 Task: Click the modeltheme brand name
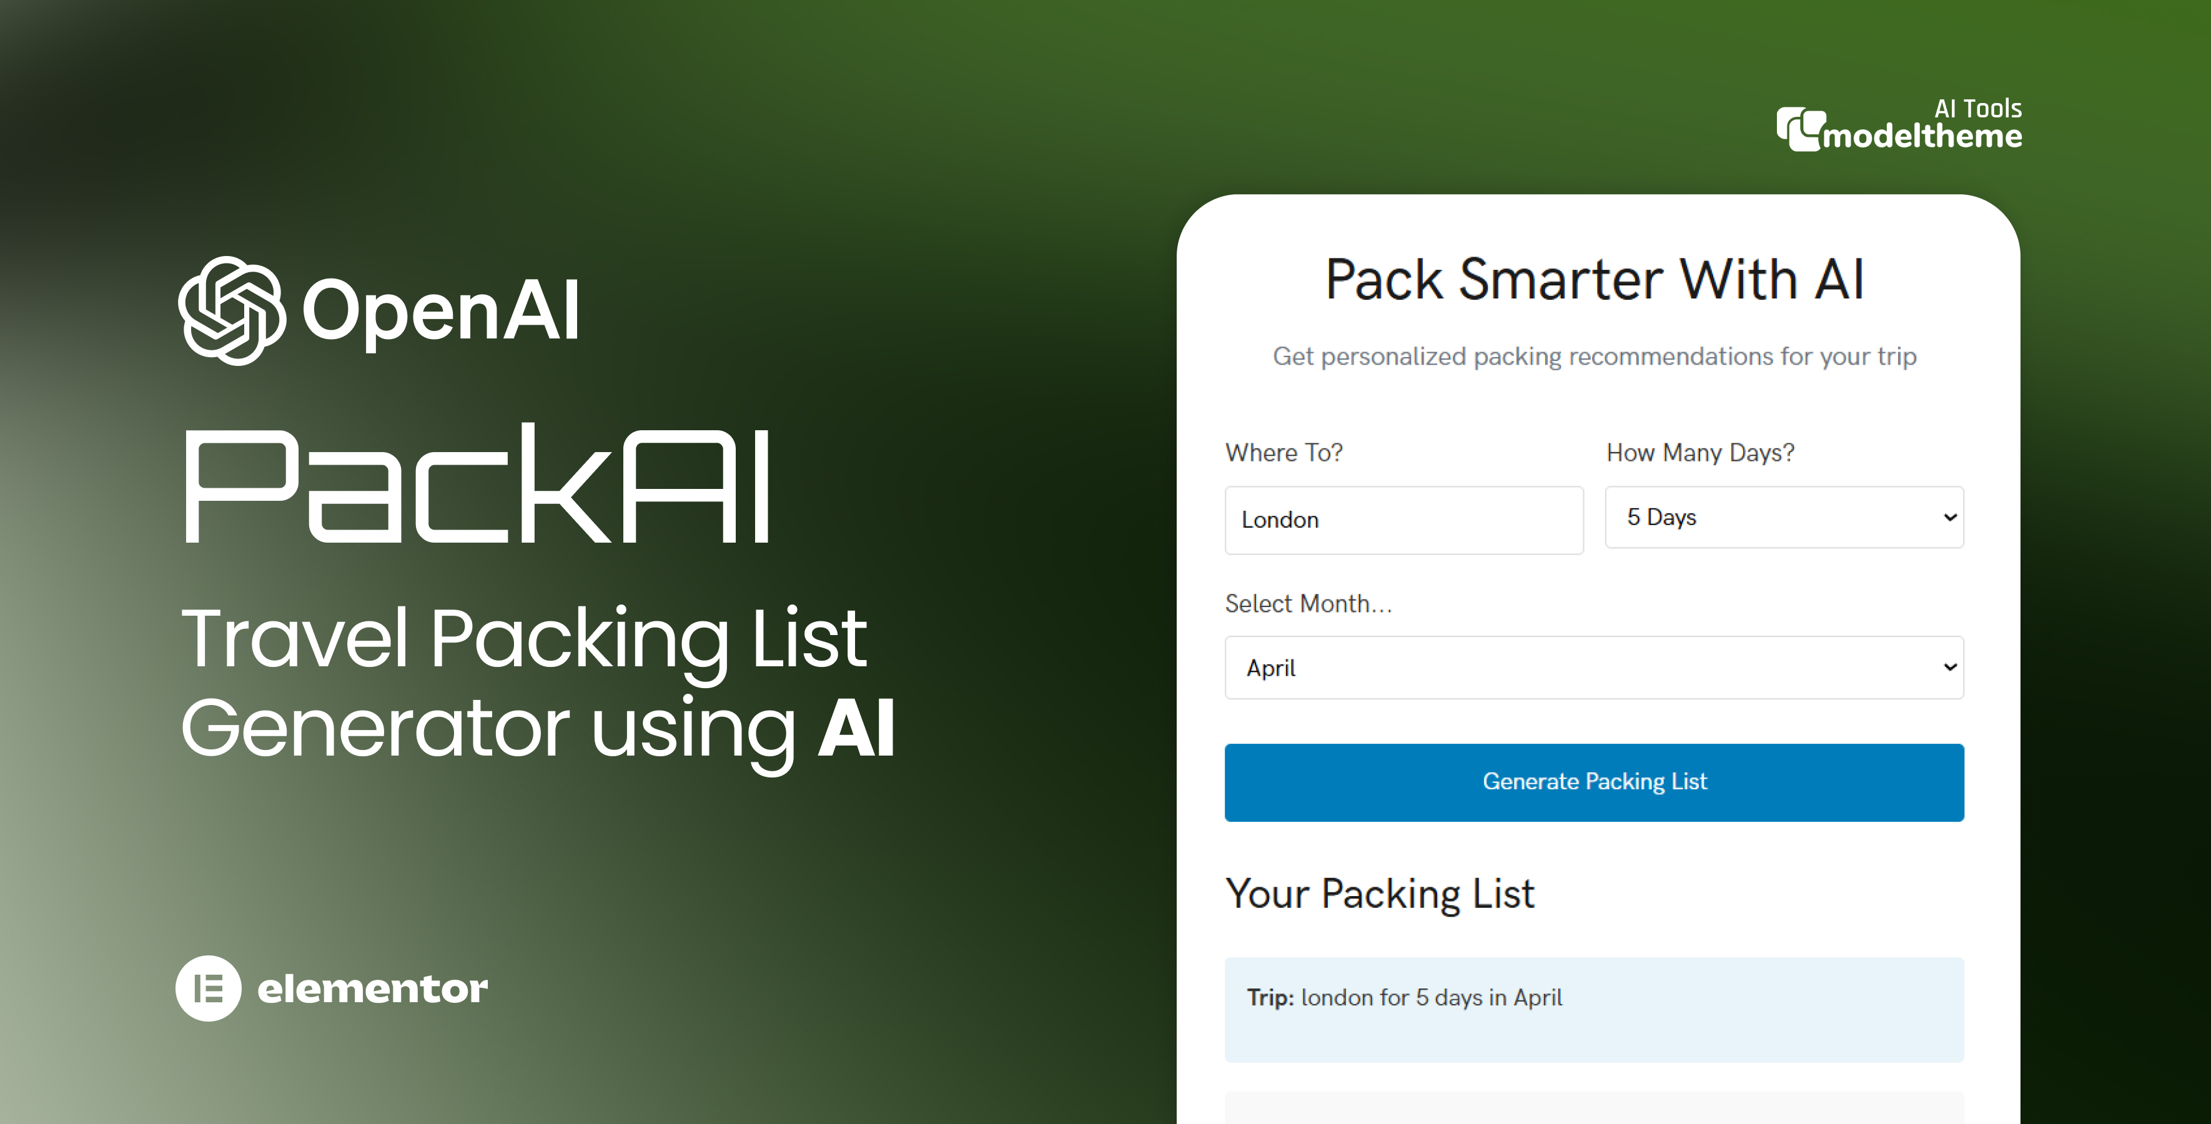(x=1922, y=136)
